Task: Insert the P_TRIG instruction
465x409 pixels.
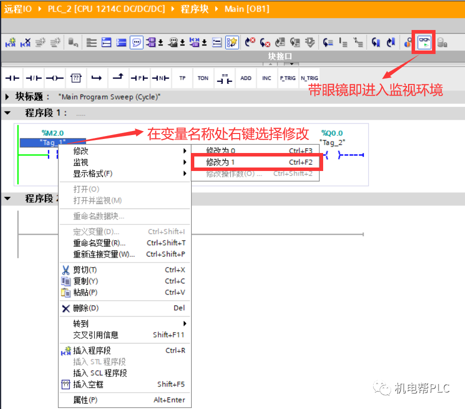Action: coord(288,78)
